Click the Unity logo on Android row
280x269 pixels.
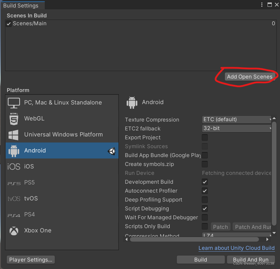tap(111, 151)
